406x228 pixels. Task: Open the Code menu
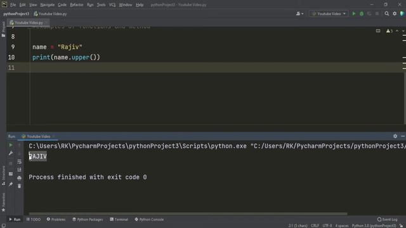[x=62, y=4]
